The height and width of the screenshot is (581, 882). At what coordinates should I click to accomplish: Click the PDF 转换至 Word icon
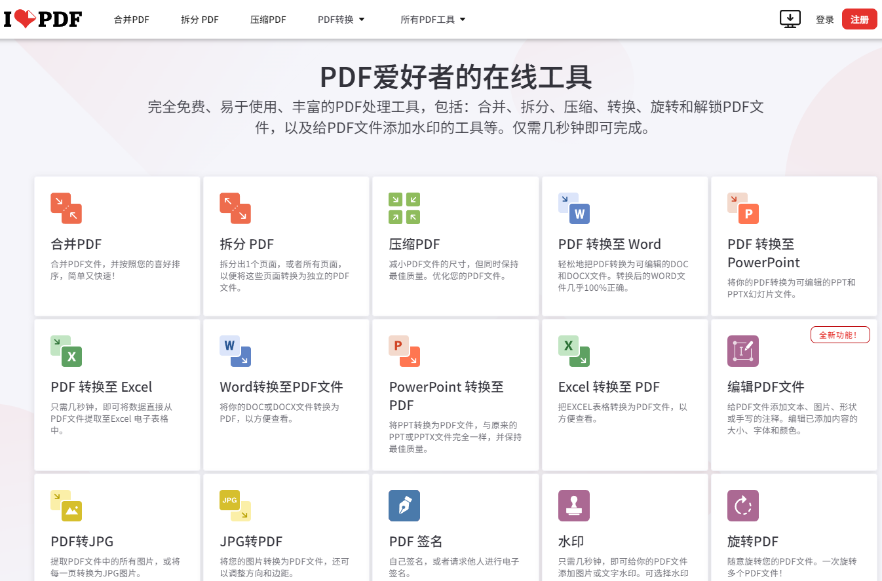[574, 208]
